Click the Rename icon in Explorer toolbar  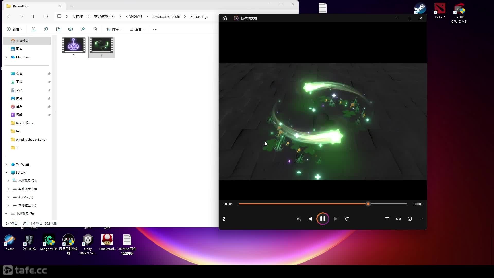pos(70,29)
